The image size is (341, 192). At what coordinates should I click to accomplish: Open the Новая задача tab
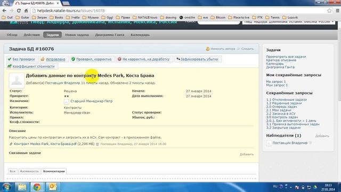point(77,35)
